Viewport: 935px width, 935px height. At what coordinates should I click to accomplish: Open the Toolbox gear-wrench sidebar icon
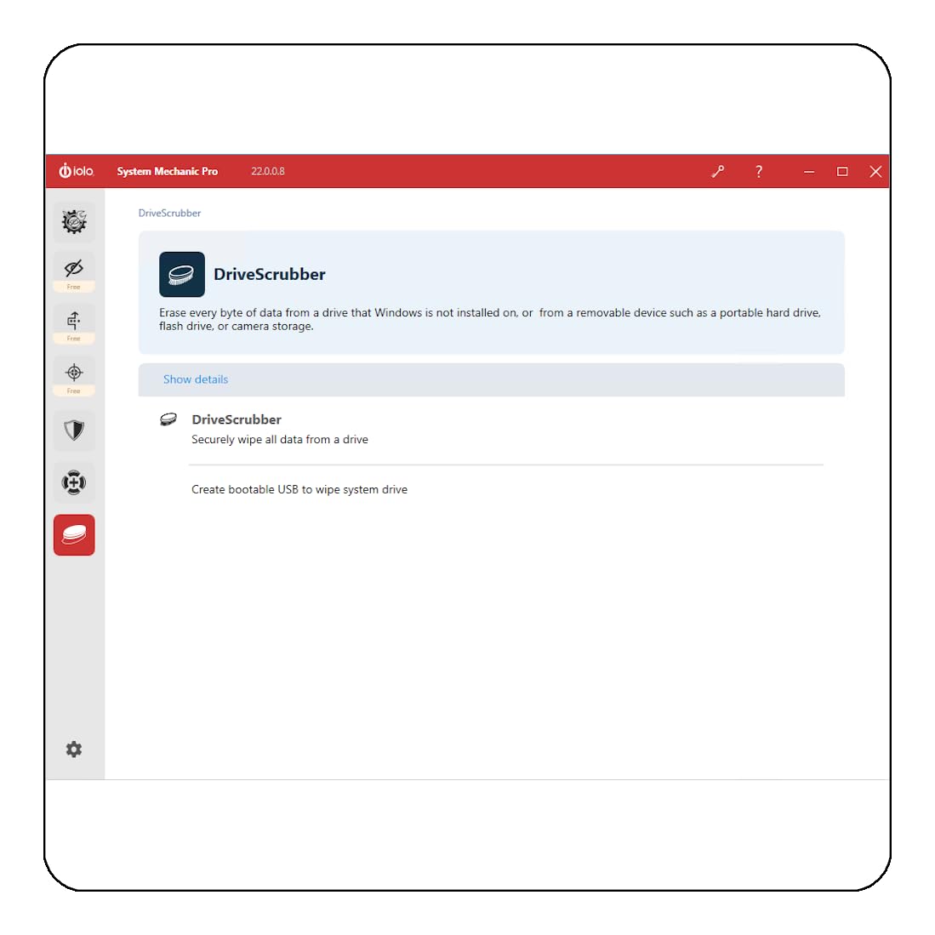[x=74, y=222]
